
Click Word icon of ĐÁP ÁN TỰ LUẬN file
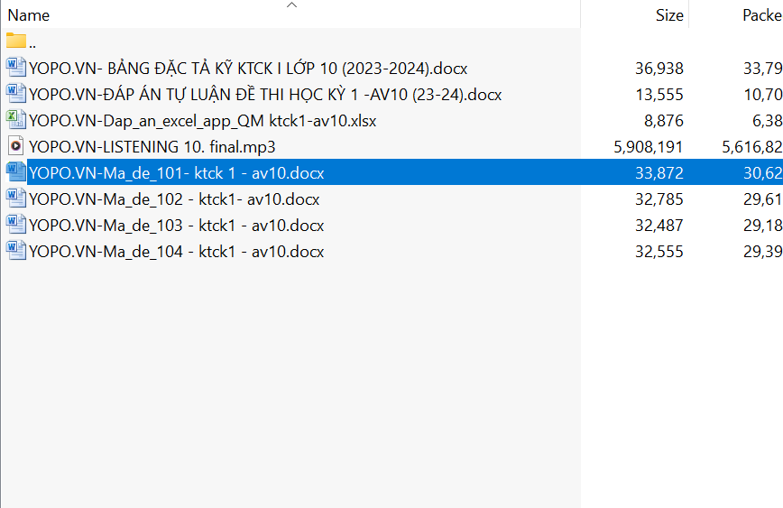point(15,94)
